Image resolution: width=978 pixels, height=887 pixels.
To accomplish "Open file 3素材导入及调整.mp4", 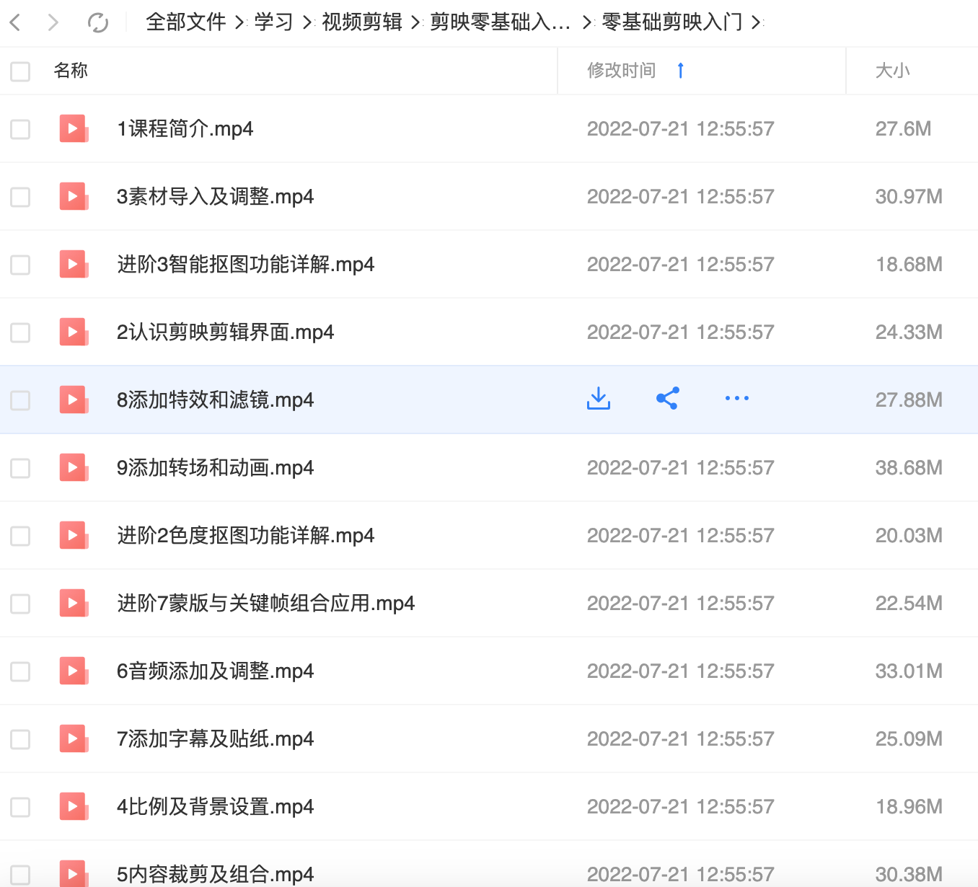I will 215,197.
